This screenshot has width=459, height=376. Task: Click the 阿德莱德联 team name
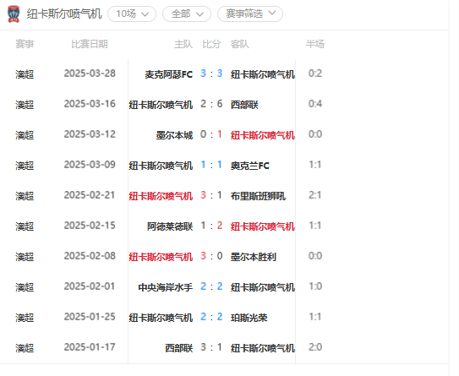click(170, 226)
